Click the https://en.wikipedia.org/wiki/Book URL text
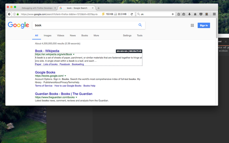The image size is (229, 143). click(x=53, y=55)
